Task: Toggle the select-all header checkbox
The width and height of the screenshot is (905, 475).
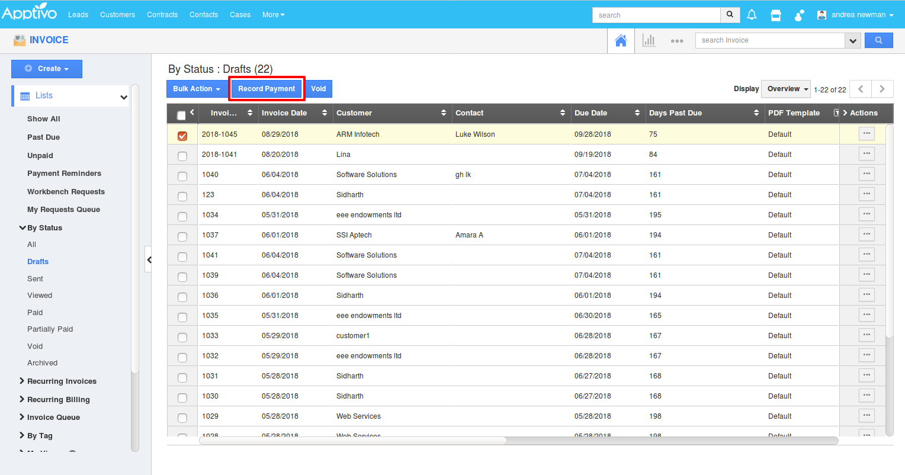Action: coord(181,115)
